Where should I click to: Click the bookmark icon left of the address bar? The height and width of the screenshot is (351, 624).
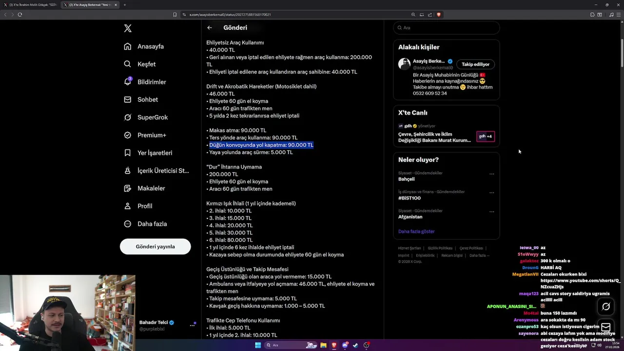[175, 15]
